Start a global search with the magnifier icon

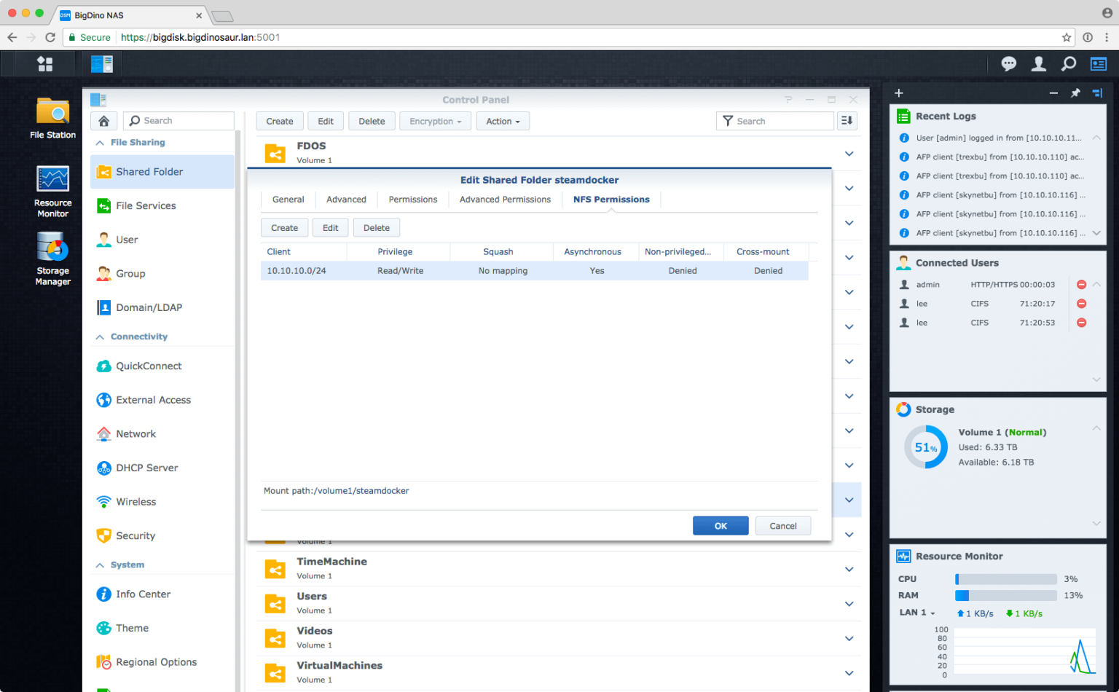[1068, 64]
